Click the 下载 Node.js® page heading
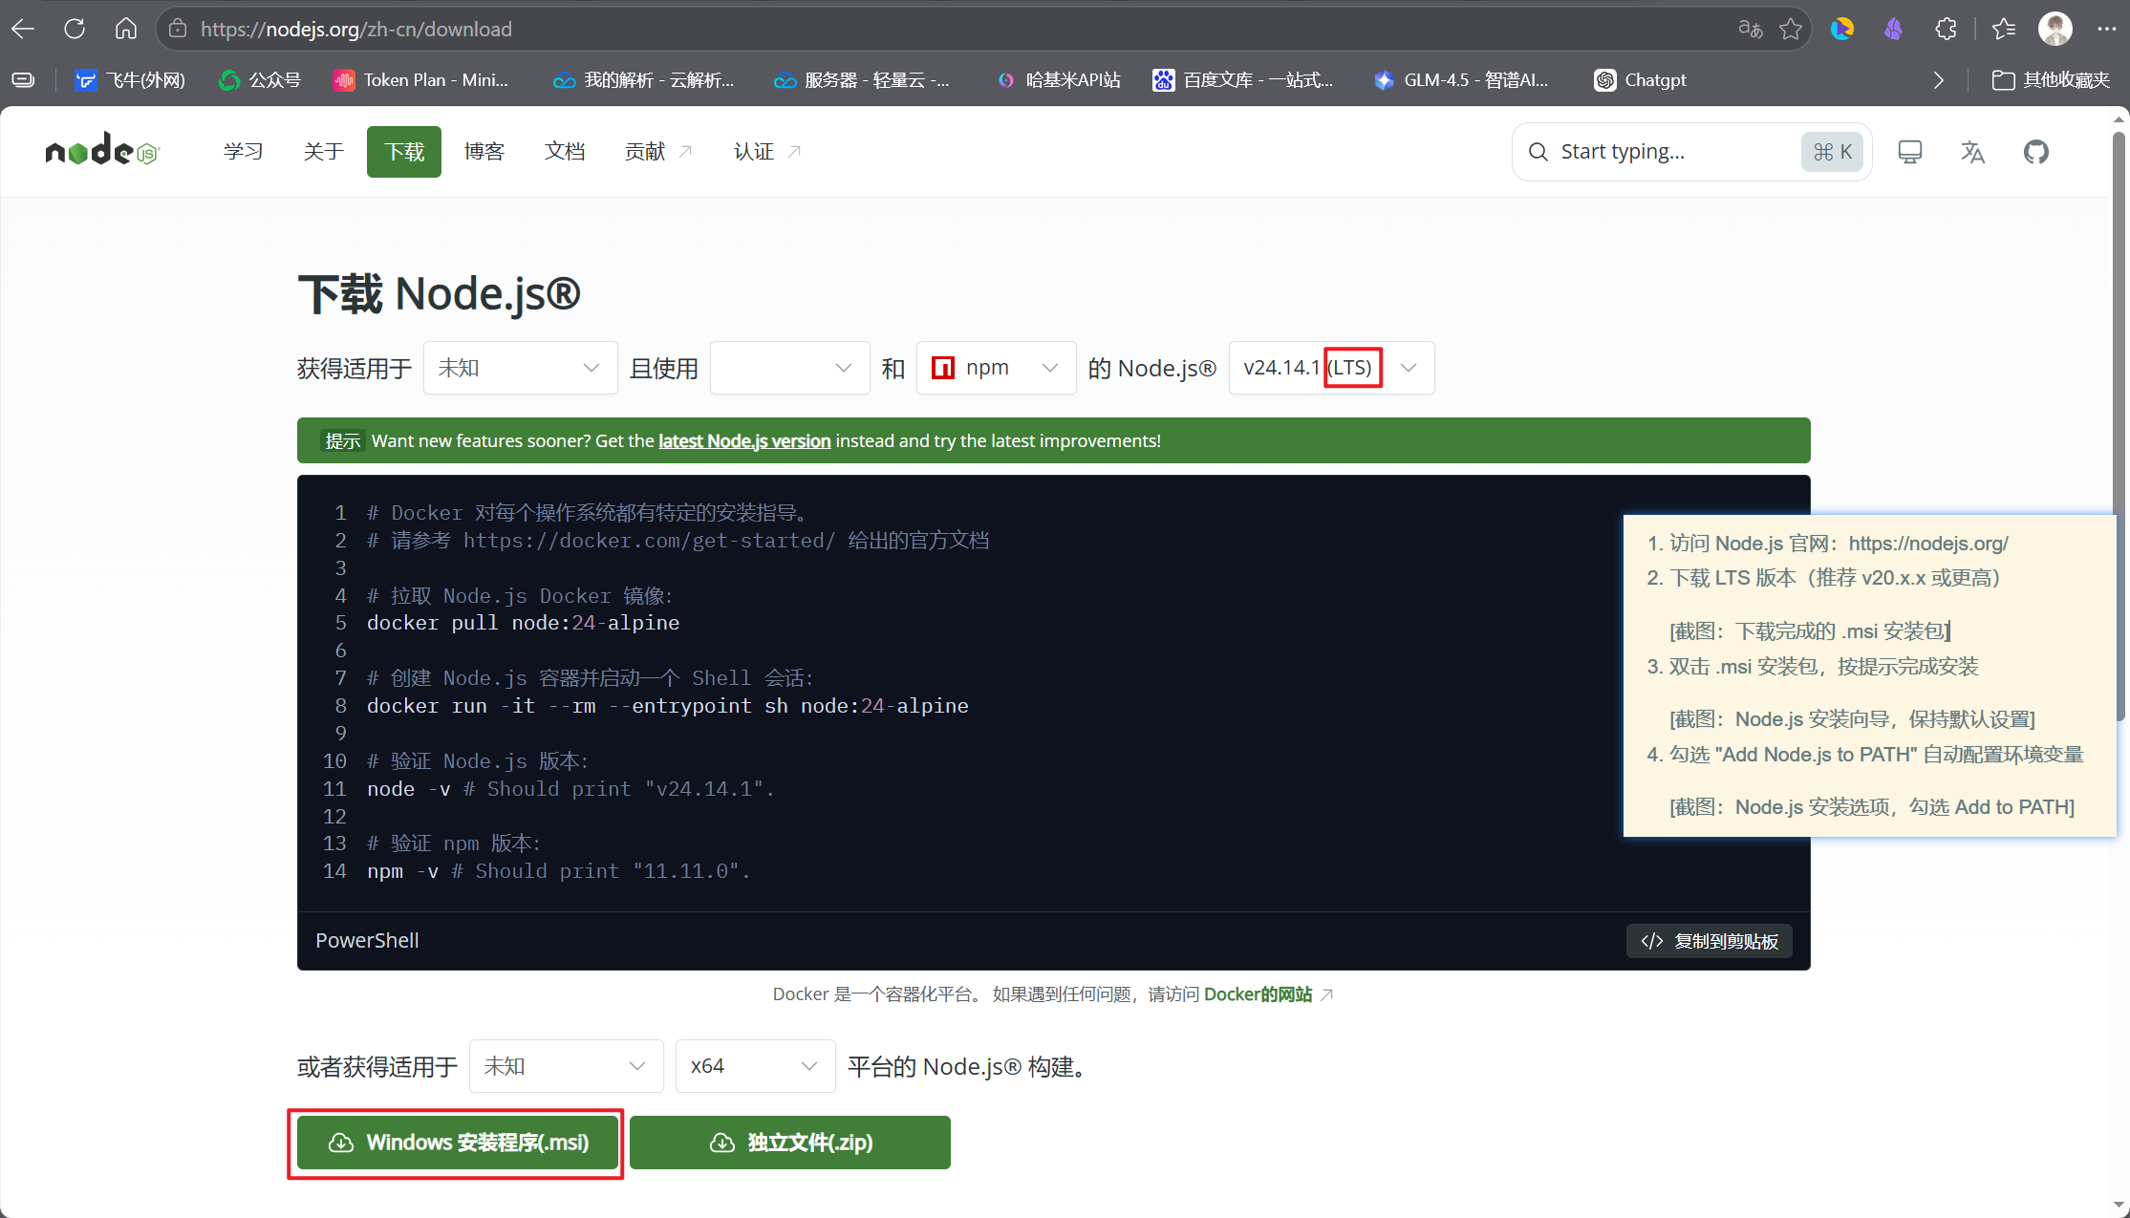Image resolution: width=2130 pixels, height=1218 pixels. coord(440,293)
